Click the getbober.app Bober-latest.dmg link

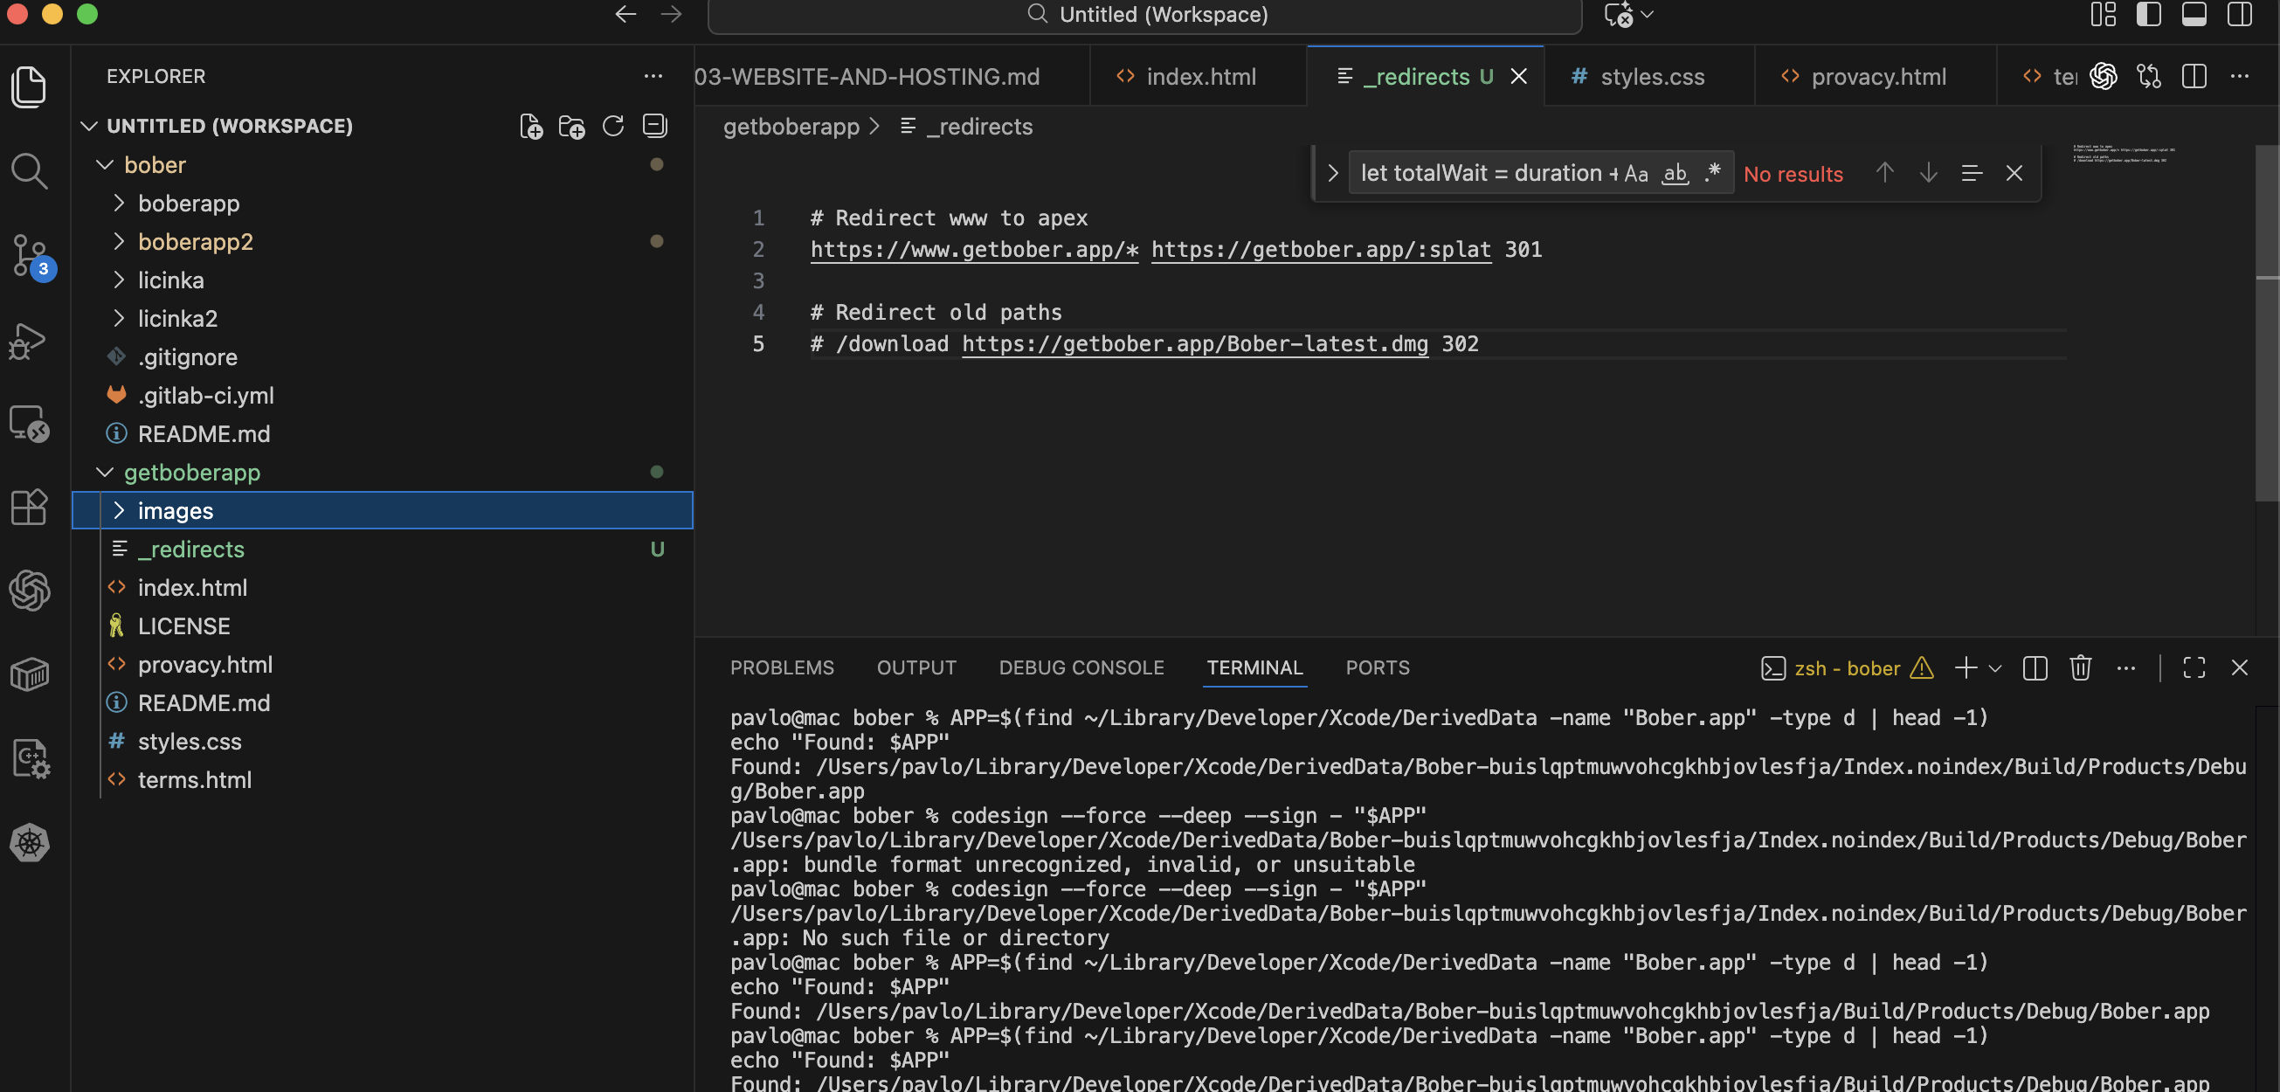[x=1194, y=344]
